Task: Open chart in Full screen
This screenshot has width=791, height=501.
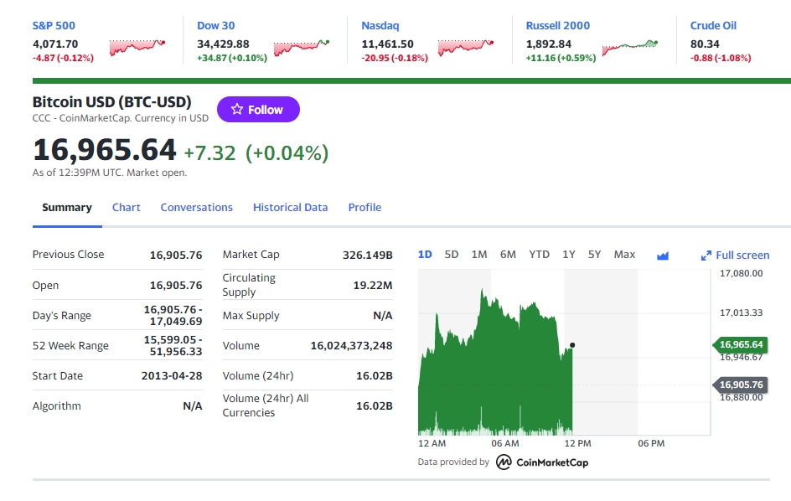Action: (x=736, y=256)
